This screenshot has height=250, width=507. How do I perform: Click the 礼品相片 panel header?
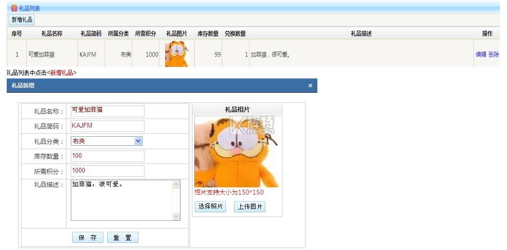237,109
